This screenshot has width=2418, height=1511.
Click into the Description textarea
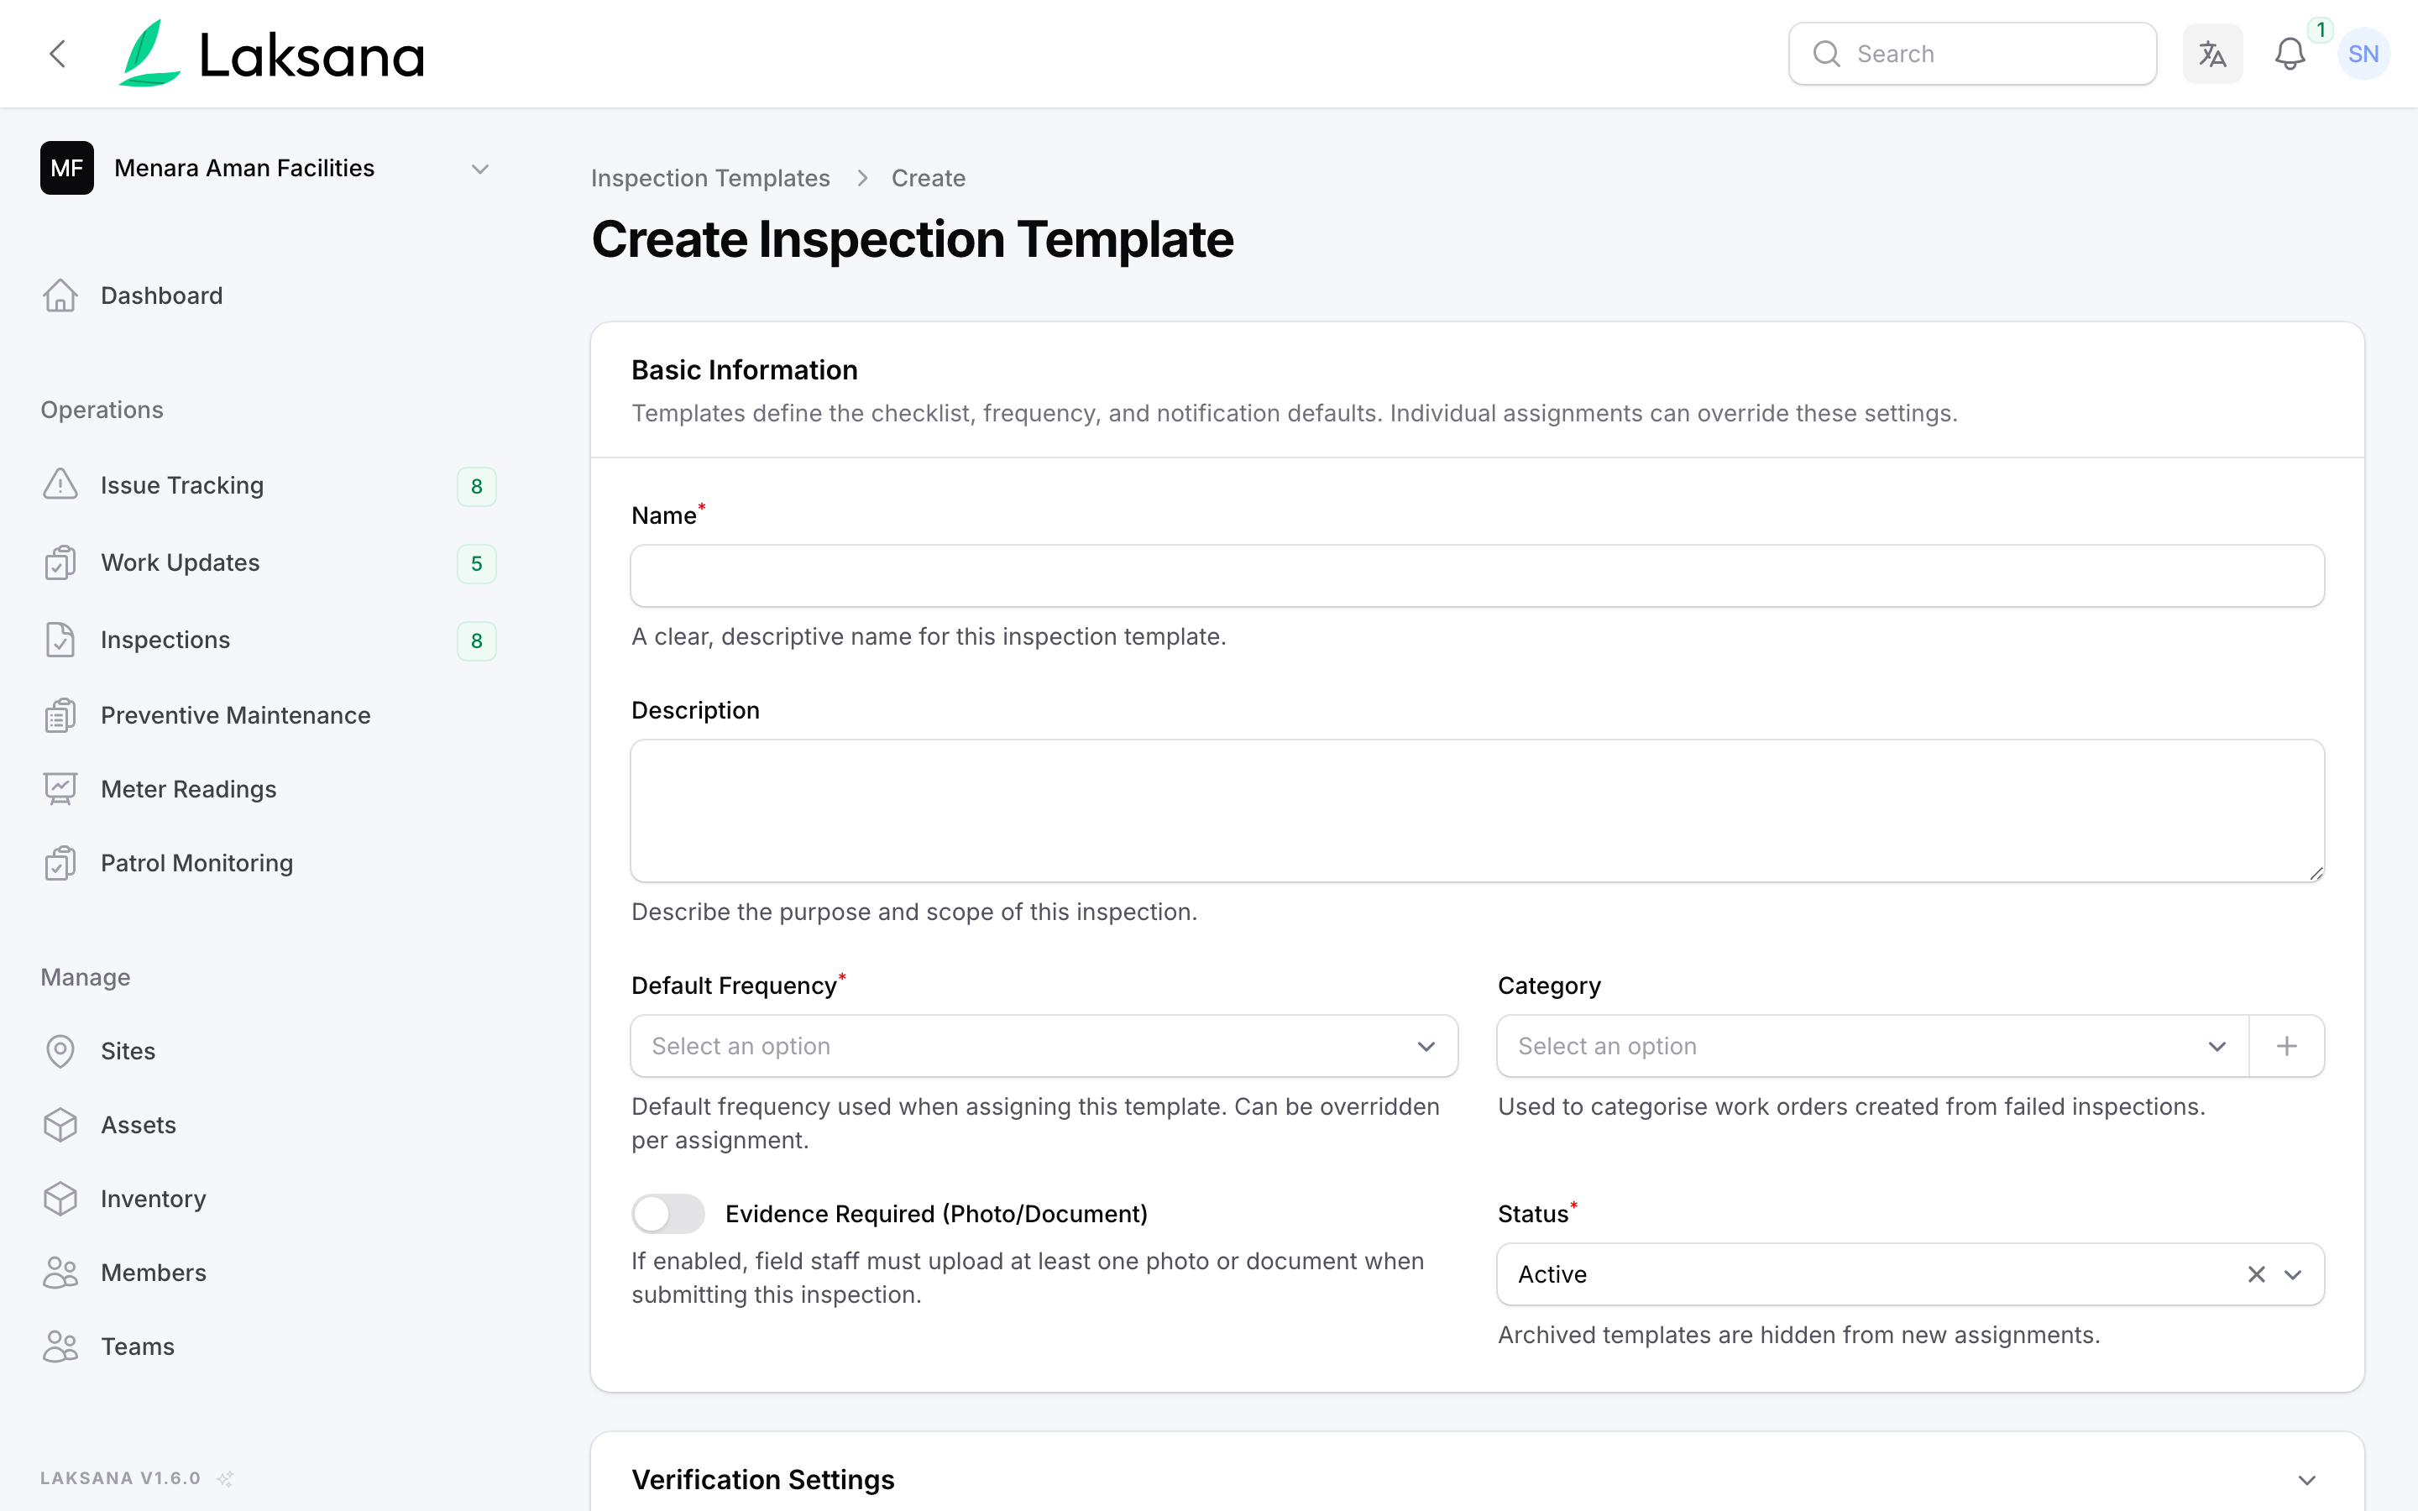[x=1477, y=810]
